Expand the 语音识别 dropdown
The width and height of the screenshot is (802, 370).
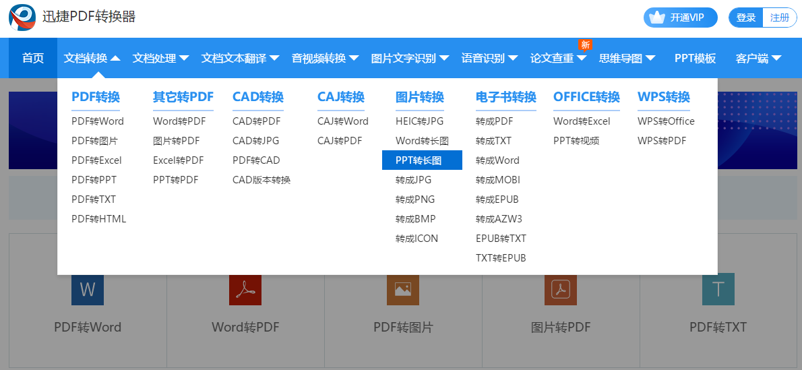tap(489, 59)
